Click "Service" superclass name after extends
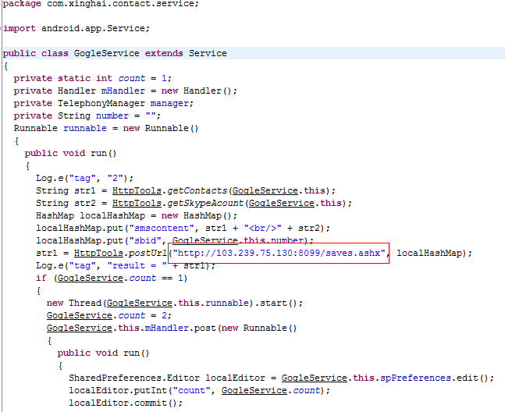 tap(208, 53)
